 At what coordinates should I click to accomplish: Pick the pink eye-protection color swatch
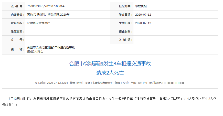173,83
